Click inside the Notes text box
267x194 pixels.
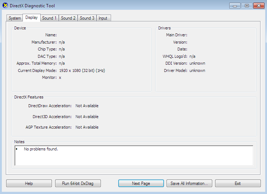click(x=134, y=155)
